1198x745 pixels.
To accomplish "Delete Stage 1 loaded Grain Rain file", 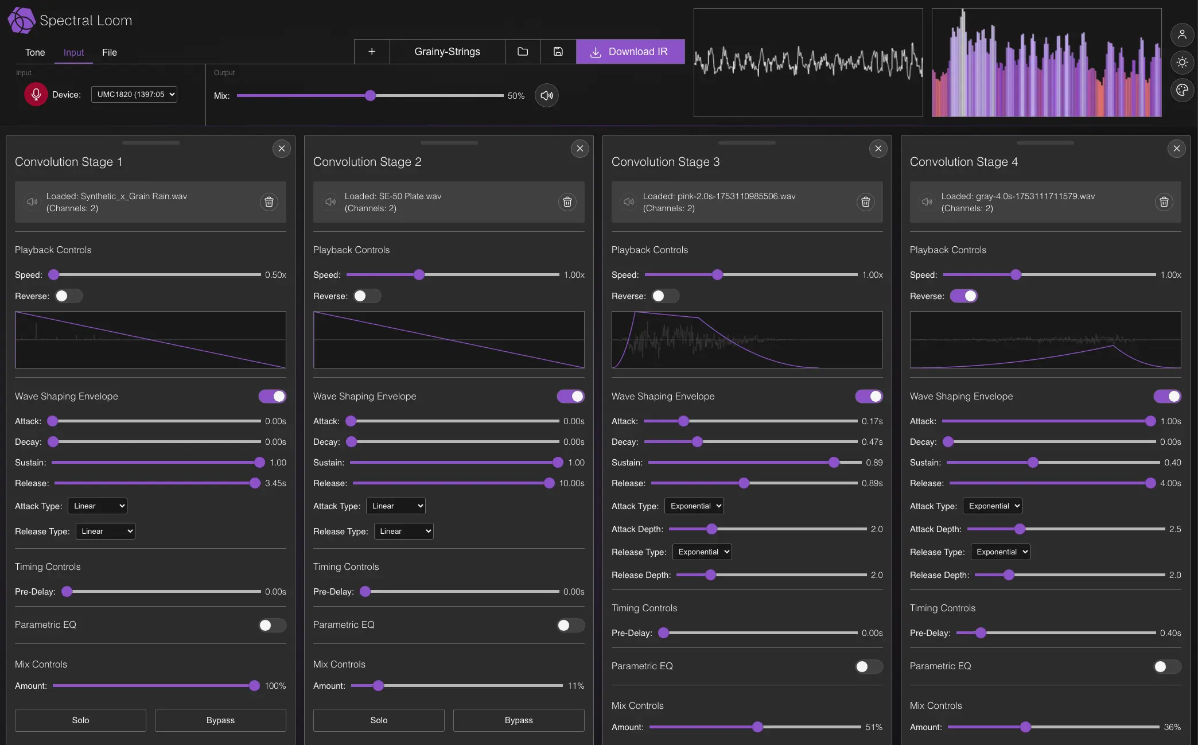I will (269, 202).
